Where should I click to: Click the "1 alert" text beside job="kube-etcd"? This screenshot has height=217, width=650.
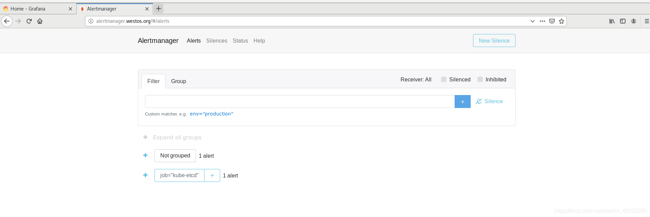[x=230, y=175]
